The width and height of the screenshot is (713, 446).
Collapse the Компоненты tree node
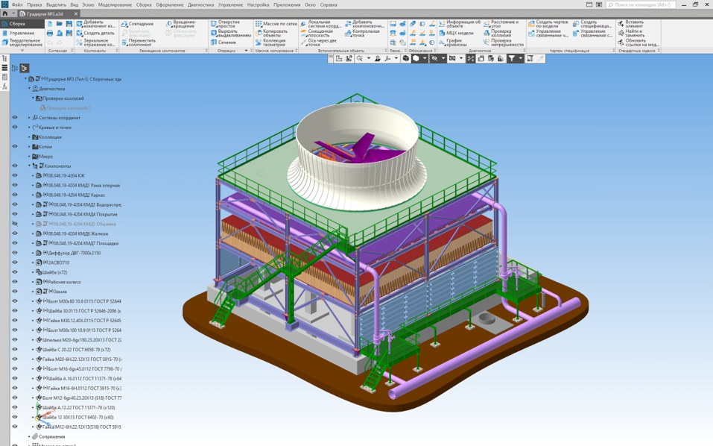tap(30, 166)
